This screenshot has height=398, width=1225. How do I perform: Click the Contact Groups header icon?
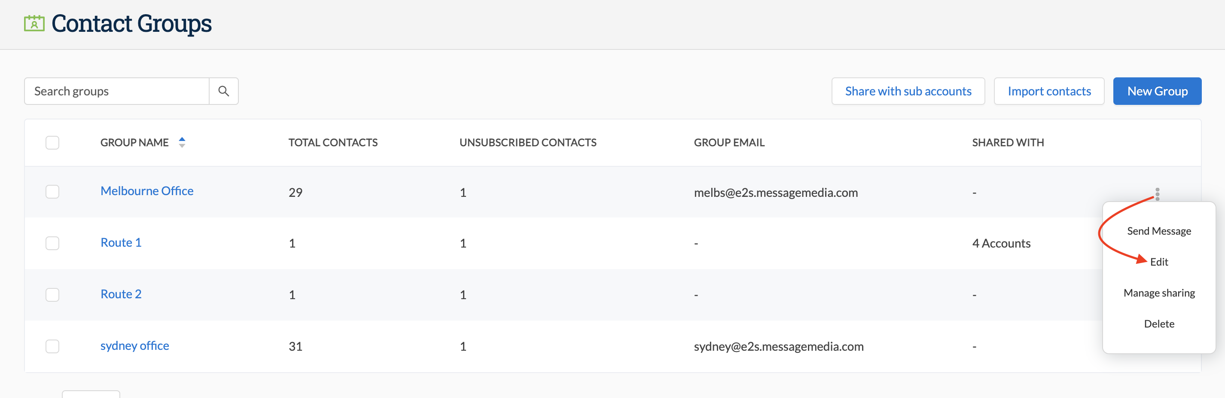pos(34,23)
